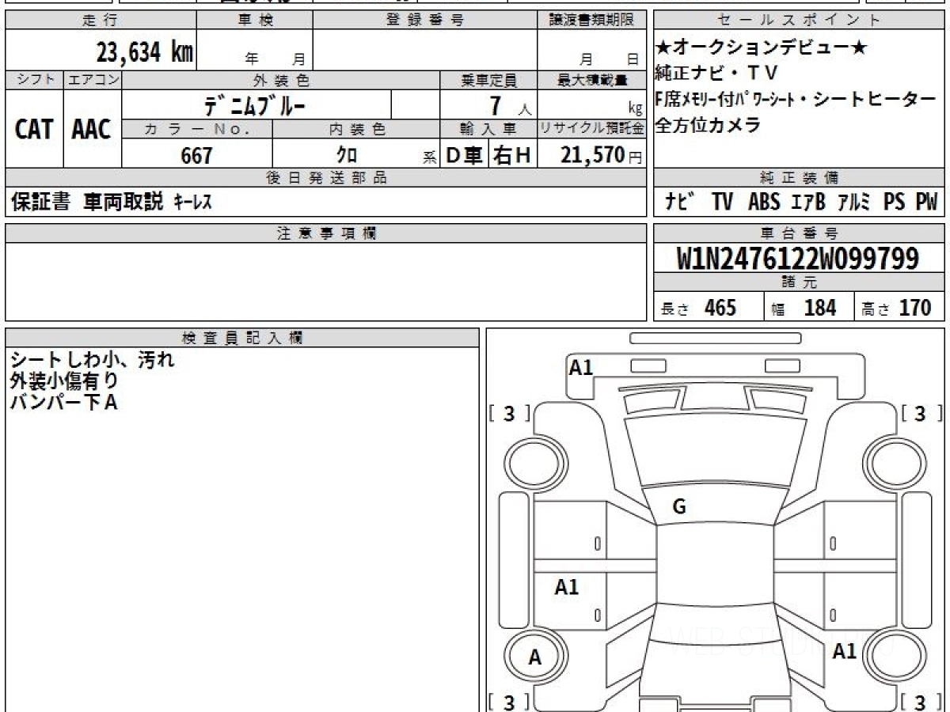This screenshot has width=950, height=712.
Task: Click the circled A on the wheel
Action: click(x=535, y=657)
